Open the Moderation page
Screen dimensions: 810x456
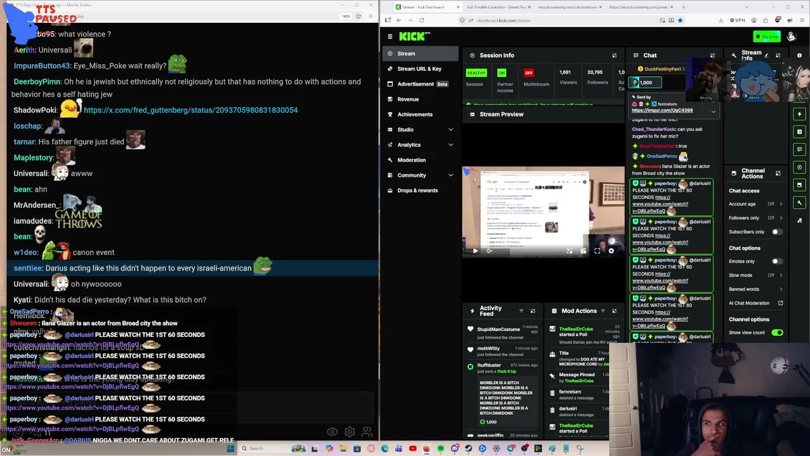(420, 160)
